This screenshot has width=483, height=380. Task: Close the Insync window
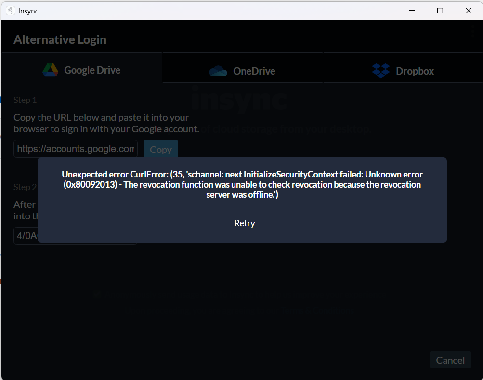[x=469, y=11]
